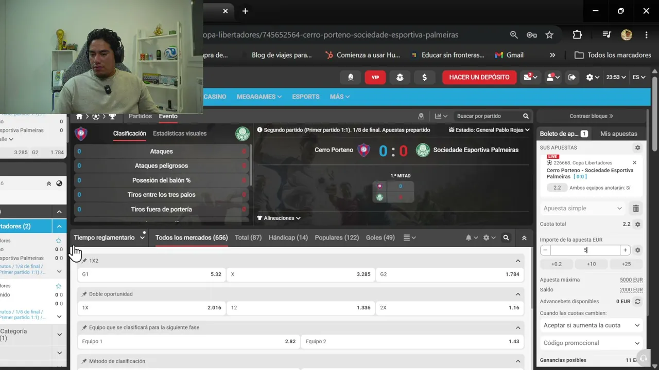Image resolution: width=659 pixels, height=370 pixels.
Task: Add +0.2 to the stake
Action: [x=557, y=264]
